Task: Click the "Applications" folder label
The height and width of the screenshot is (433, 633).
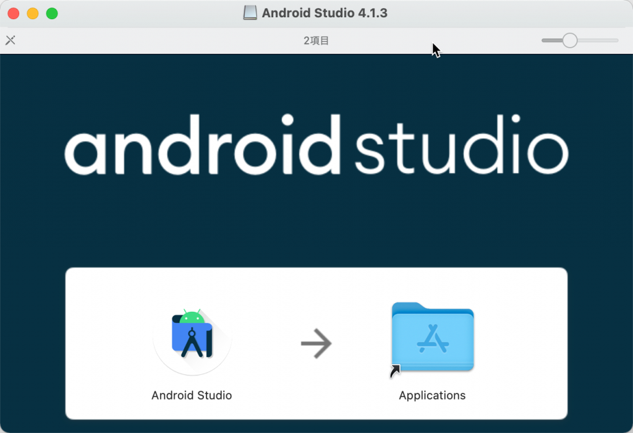Action: click(432, 395)
